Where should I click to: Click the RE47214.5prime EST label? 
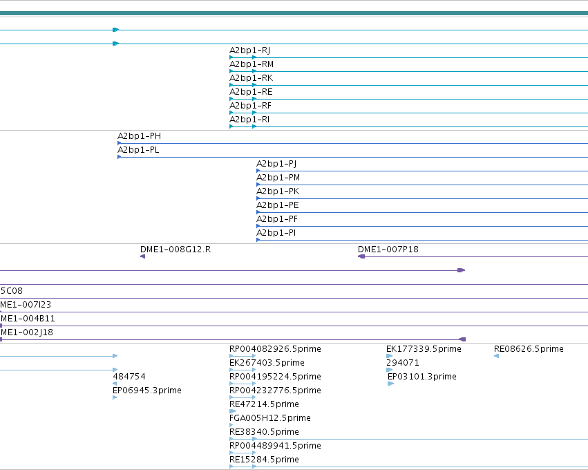click(264, 405)
